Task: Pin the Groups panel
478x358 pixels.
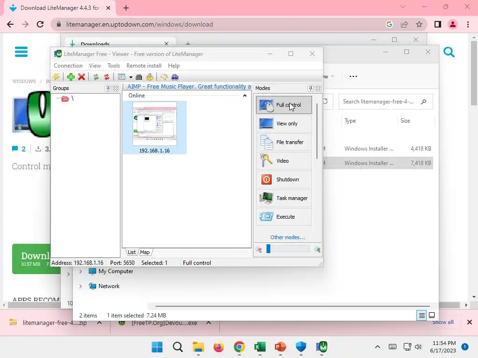Action: coord(108,88)
